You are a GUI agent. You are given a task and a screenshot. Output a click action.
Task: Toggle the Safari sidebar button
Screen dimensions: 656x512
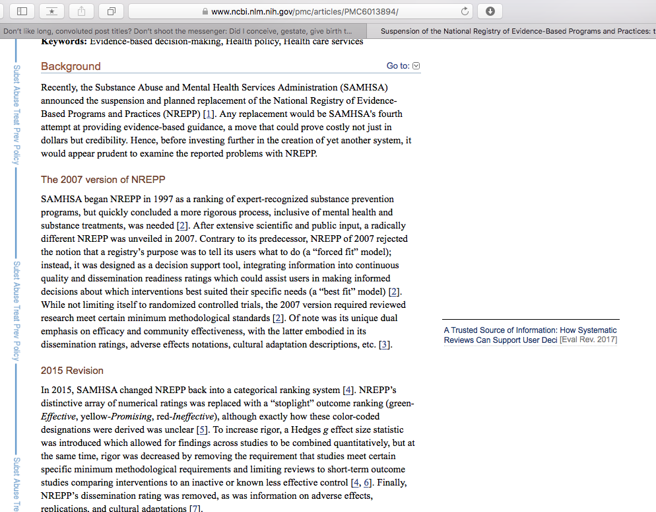(x=21, y=11)
